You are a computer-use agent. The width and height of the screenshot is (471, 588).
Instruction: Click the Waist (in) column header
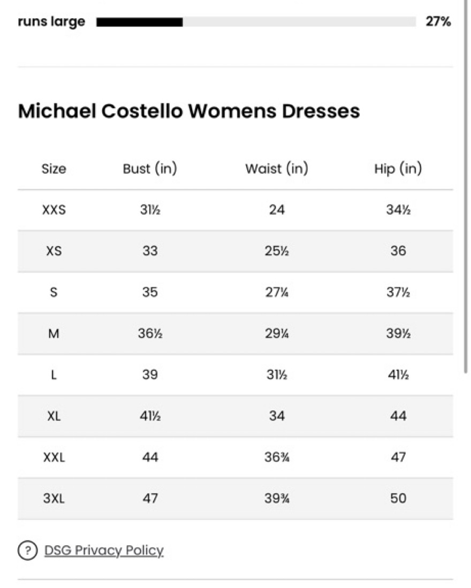click(x=277, y=169)
